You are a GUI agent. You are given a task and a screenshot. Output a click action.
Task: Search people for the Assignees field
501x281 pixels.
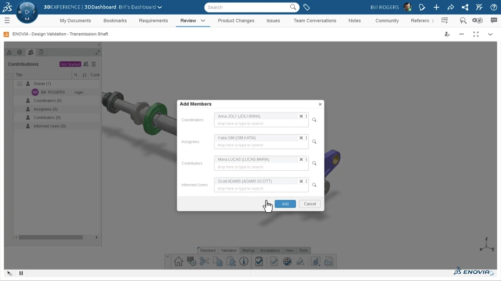(x=314, y=142)
